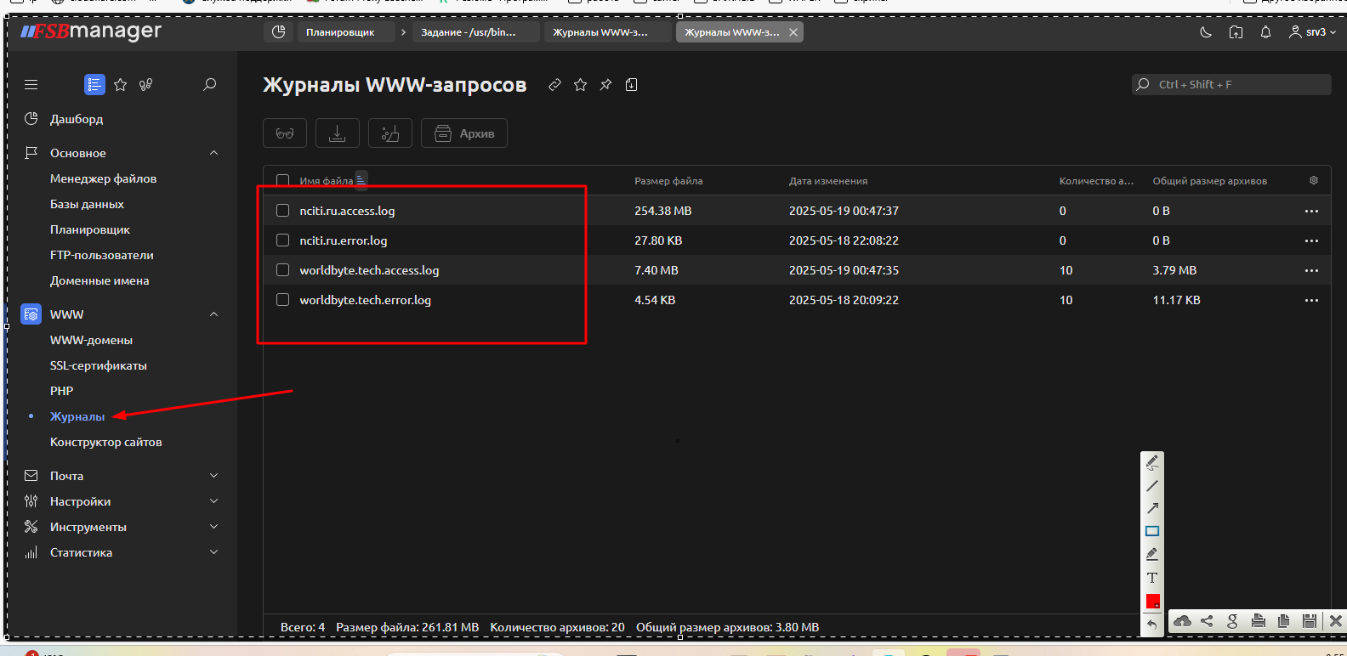Check the nciti.ru.access.log checkbox

coord(283,211)
